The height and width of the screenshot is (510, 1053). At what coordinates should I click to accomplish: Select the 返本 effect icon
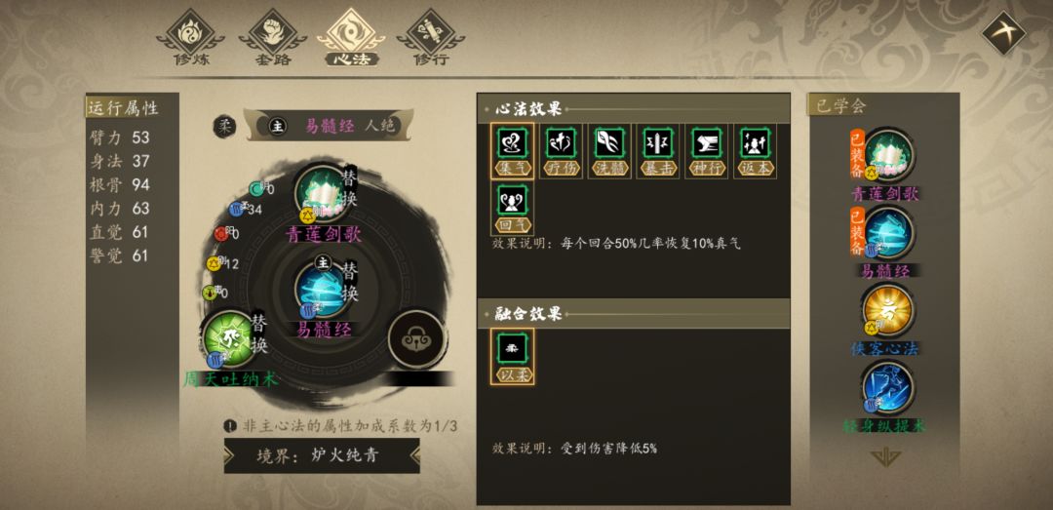755,150
